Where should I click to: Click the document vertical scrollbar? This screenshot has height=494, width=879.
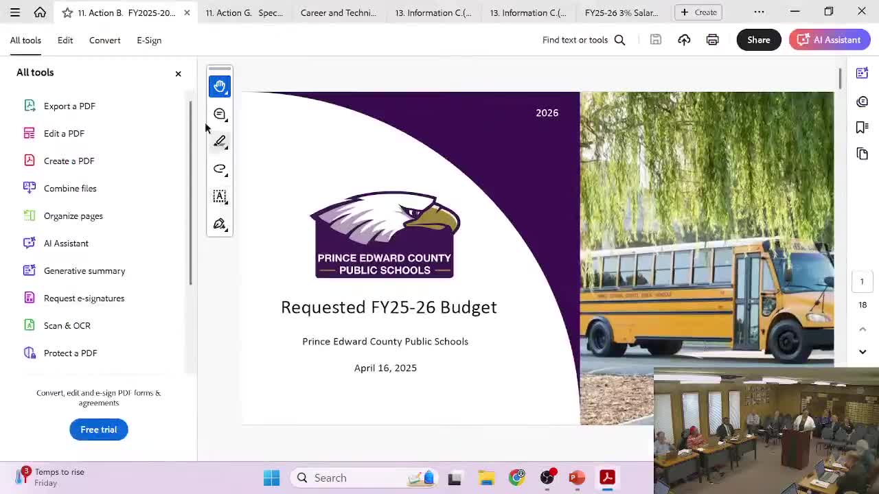(839, 78)
